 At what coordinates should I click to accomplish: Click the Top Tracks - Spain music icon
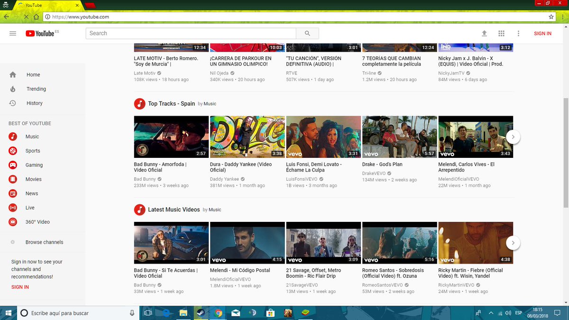(139, 103)
